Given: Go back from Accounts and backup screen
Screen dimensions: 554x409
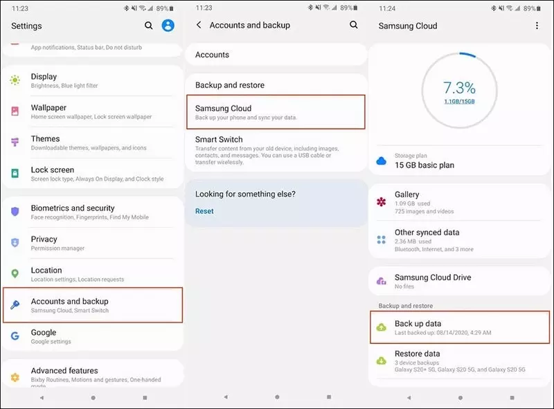Looking at the screenshot, I should coord(199,25).
